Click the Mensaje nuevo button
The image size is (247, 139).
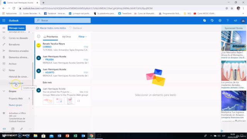coord(17,28)
